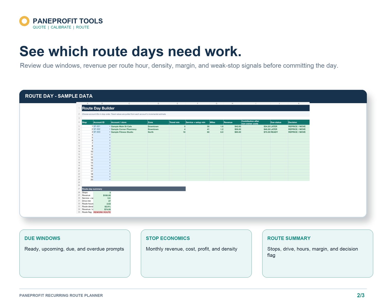Image resolution: width=386 pixels, height=308 pixels.
Task: Click the $58.00 revenue cell
Action: (x=232, y=129)
